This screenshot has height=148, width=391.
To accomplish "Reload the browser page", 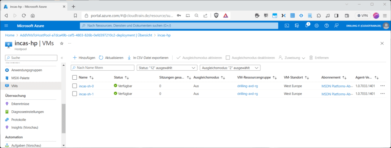I will pyautogui.click(x=24, y=16).
